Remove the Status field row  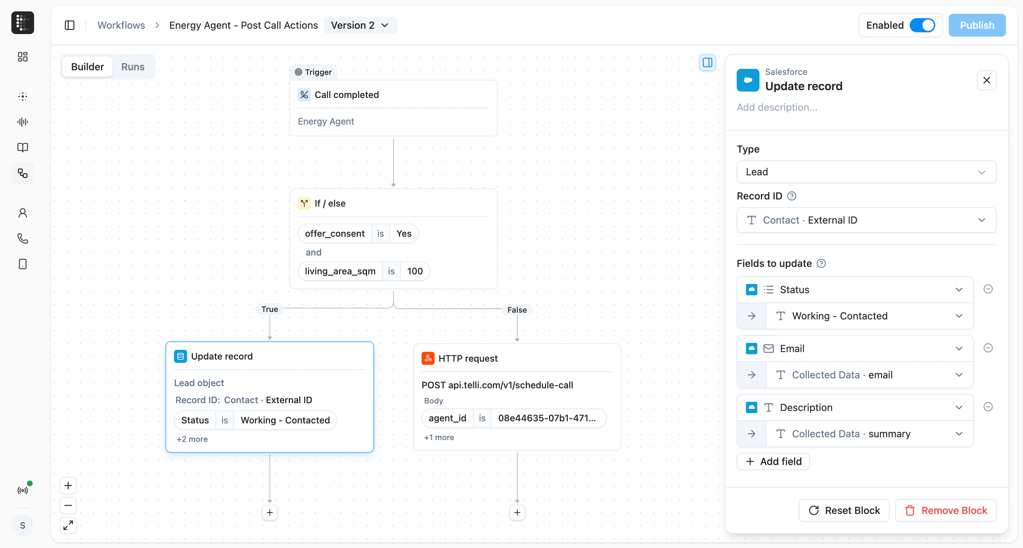tap(988, 289)
